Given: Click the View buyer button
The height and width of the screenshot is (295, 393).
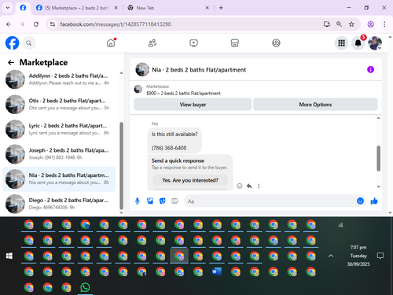Looking at the screenshot, I should click(193, 105).
